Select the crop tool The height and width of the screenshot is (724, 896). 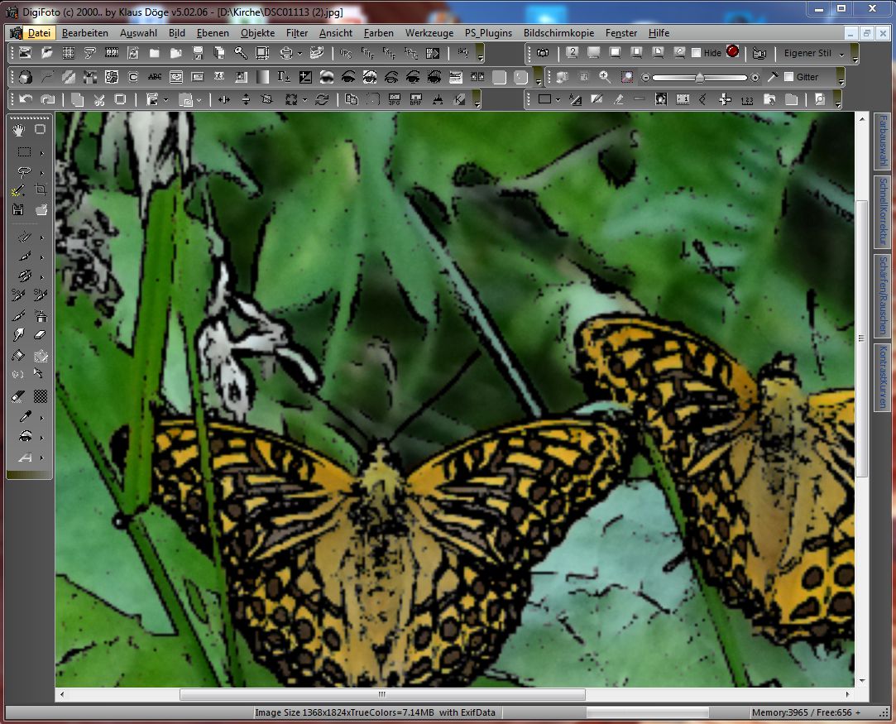(41, 189)
